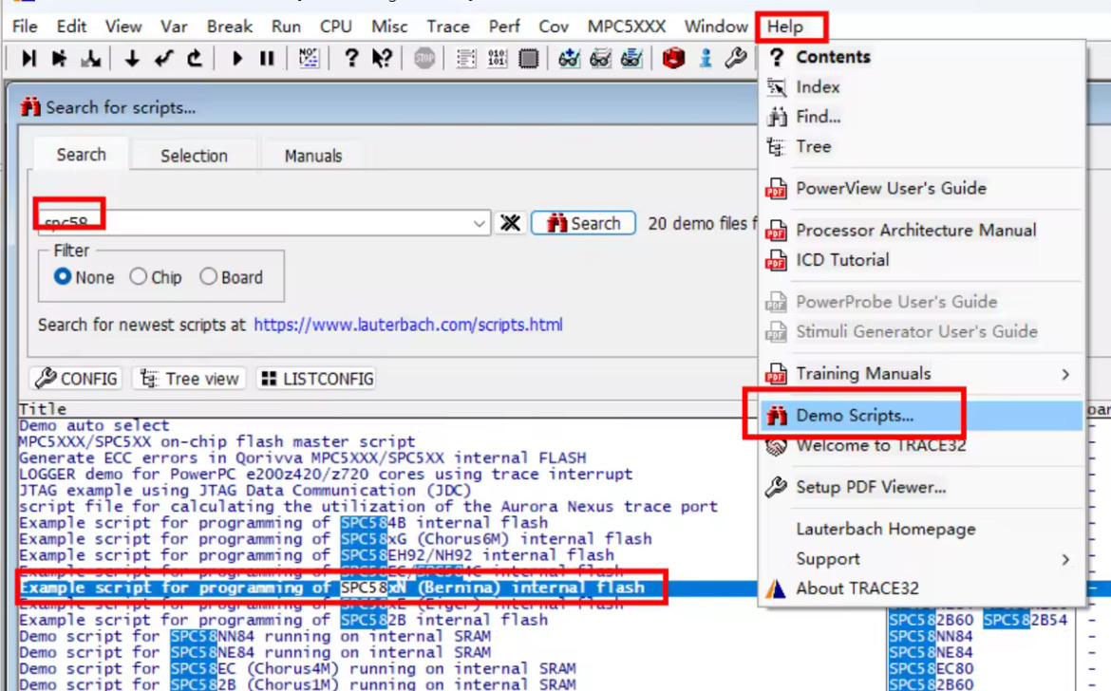The width and height of the screenshot is (1111, 691).
Task: Clear the search field with X icon
Action: (510, 223)
